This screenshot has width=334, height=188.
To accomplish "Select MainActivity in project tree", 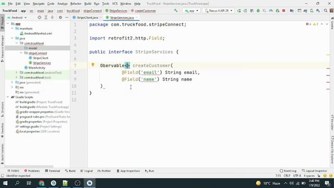I will point(37,68).
